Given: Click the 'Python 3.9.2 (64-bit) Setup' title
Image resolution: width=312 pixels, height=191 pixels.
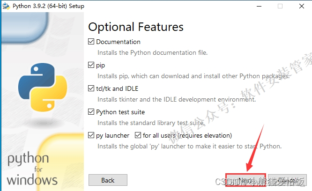Looking at the screenshot, I should point(48,6).
